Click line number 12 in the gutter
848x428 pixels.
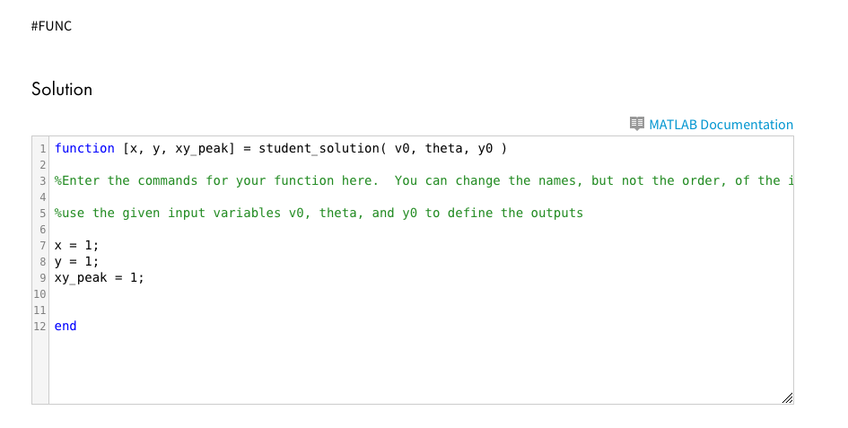point(39,326)
